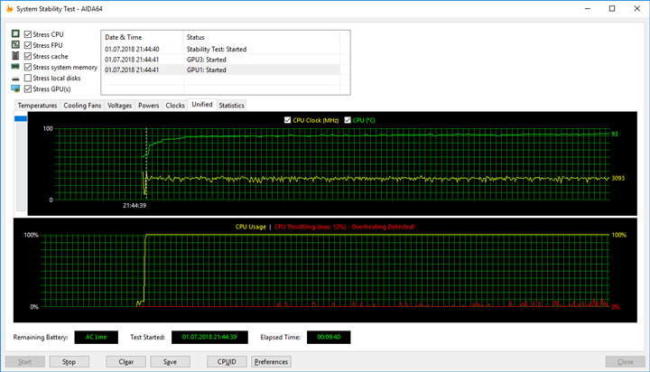Select log row 'GPU1: Started'
The width and height of the screenshot is (650, 372).
click(220, 70)
